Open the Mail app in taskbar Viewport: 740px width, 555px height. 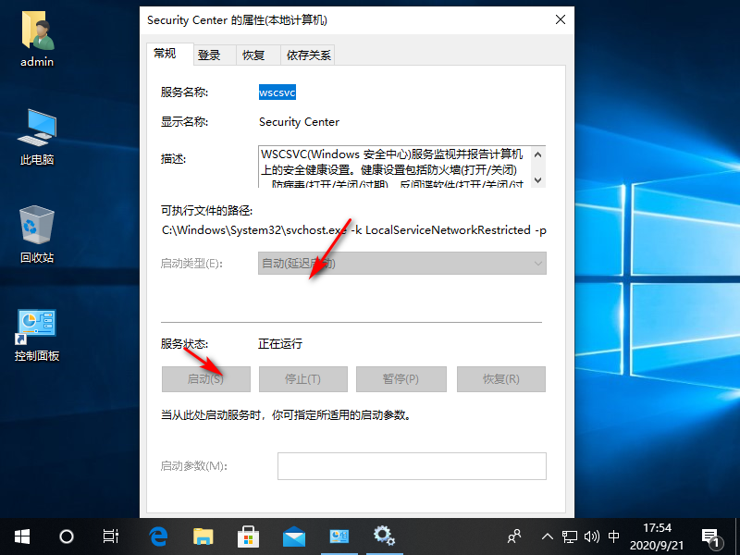[x=293, y=536]
